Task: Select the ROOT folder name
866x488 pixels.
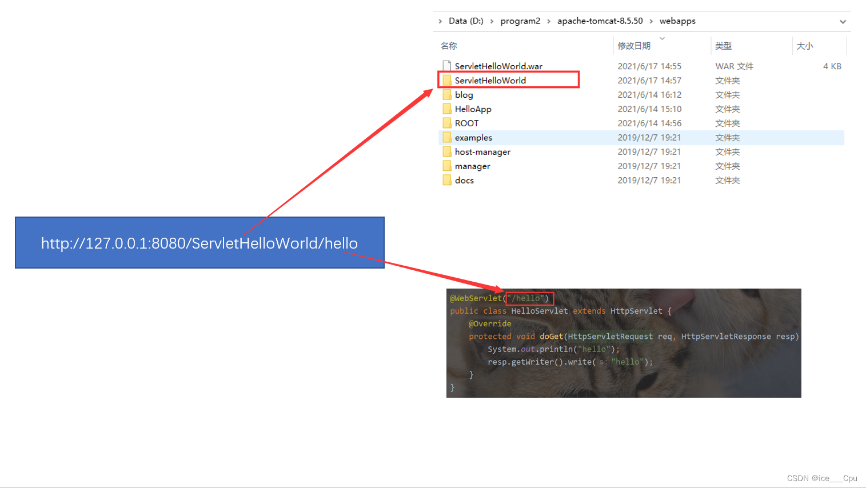Action: point(467,123)
